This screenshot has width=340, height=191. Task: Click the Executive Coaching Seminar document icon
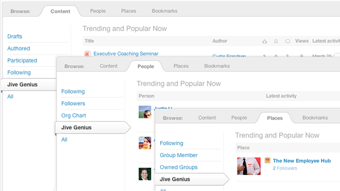coord(87,54)
